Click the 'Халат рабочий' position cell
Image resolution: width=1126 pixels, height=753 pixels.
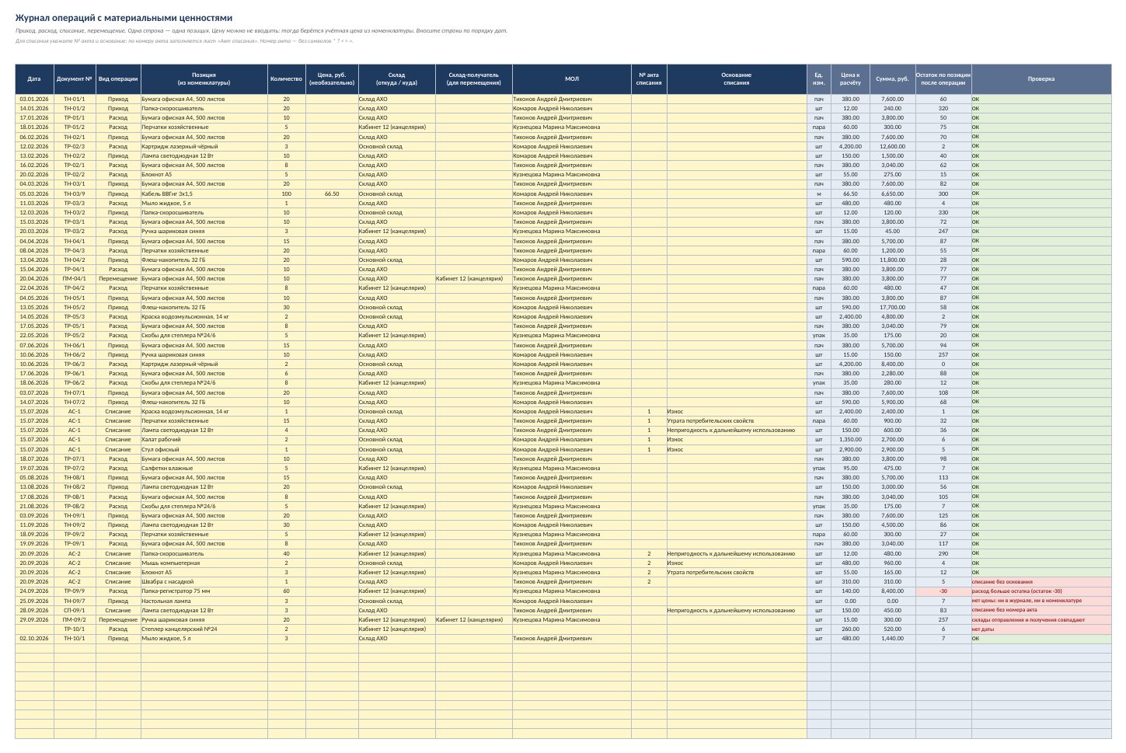coord(204,440)
